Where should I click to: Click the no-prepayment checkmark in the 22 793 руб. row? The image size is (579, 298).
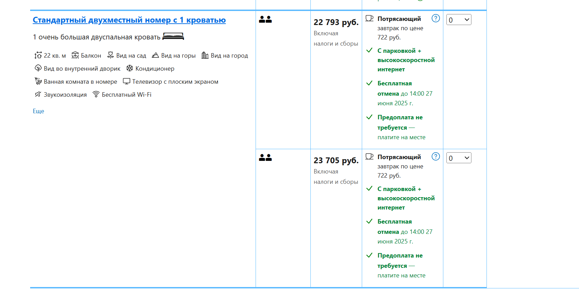point(369,117)
